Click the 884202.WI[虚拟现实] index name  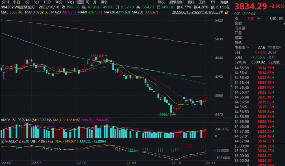[18, 7]
